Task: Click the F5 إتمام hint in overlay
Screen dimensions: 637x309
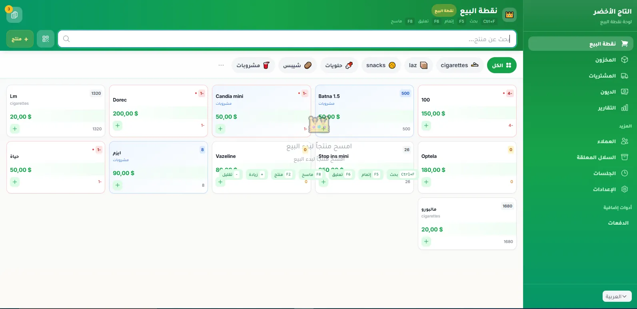Action: tap(370, 174)
